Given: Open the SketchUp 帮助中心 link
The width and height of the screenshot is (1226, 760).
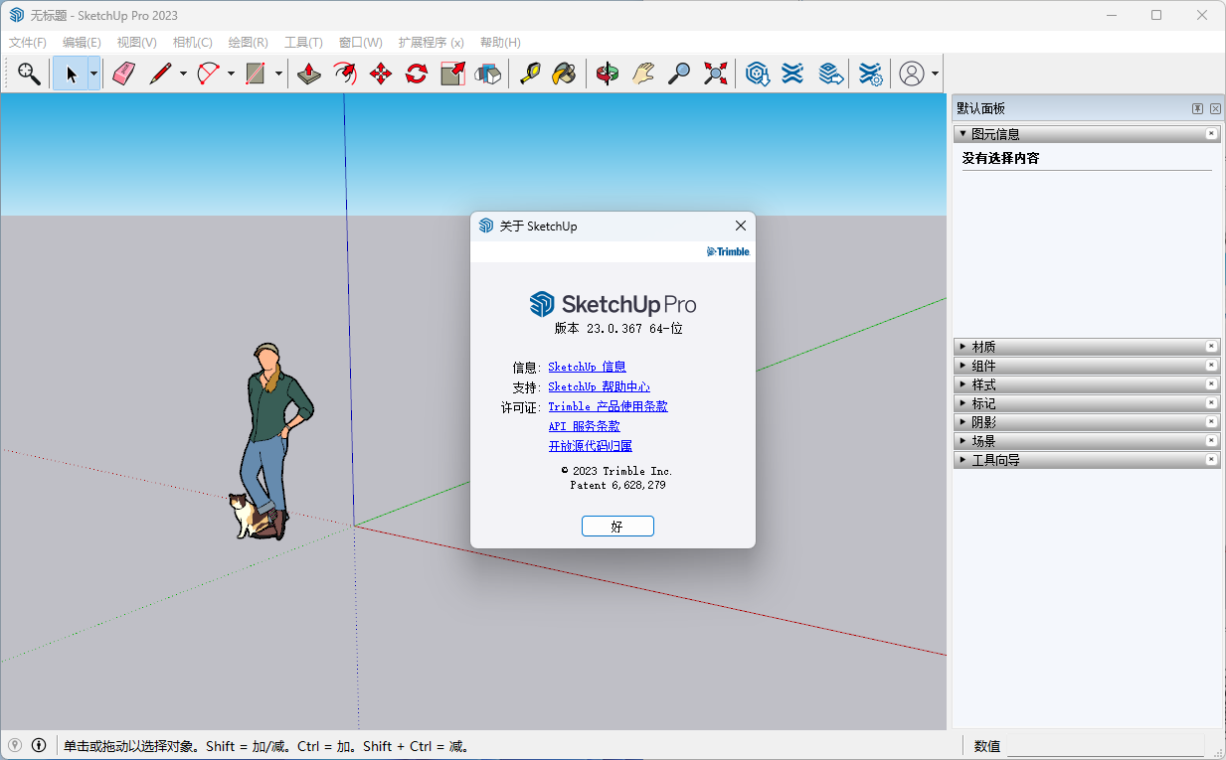Looking at the screenshot, I should point(599,386).
